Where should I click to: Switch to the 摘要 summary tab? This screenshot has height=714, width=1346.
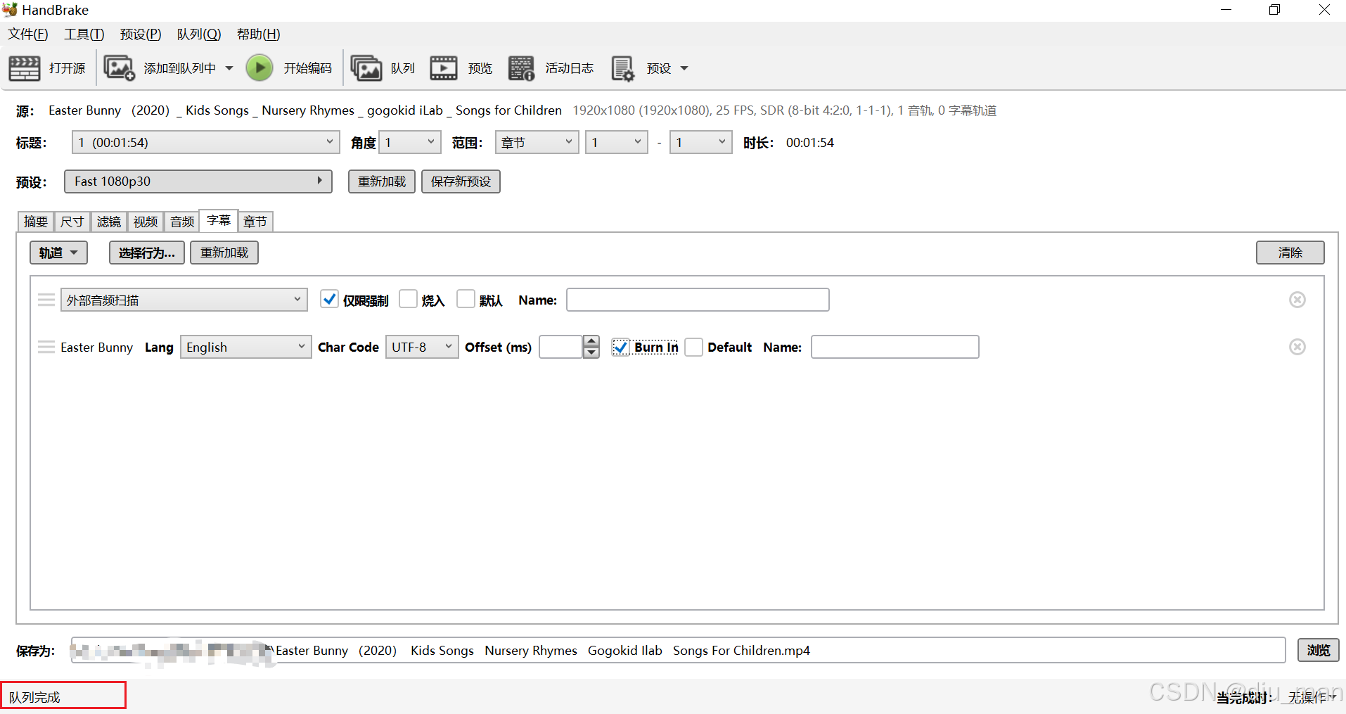(36, 222)
